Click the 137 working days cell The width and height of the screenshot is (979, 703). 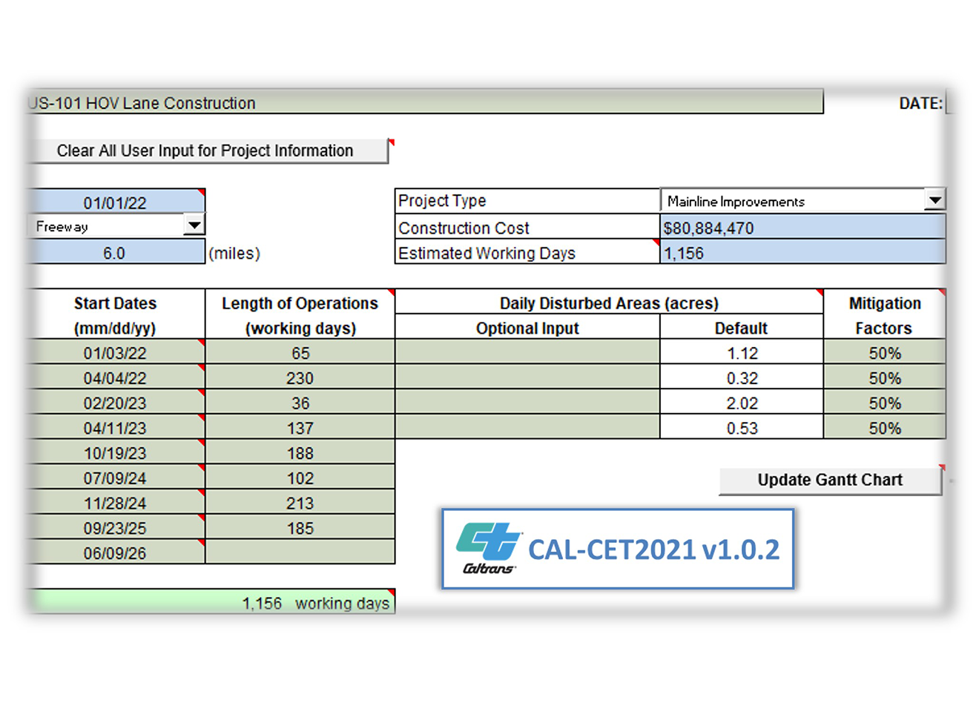[x=300, y=428]
